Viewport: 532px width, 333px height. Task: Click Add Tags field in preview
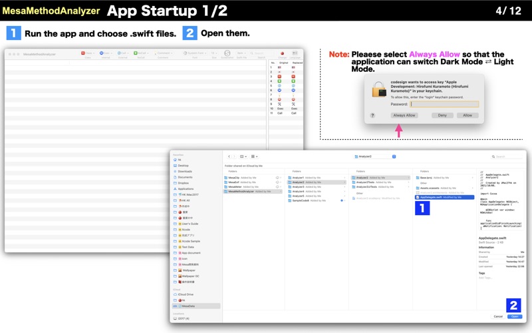point(485,278)
